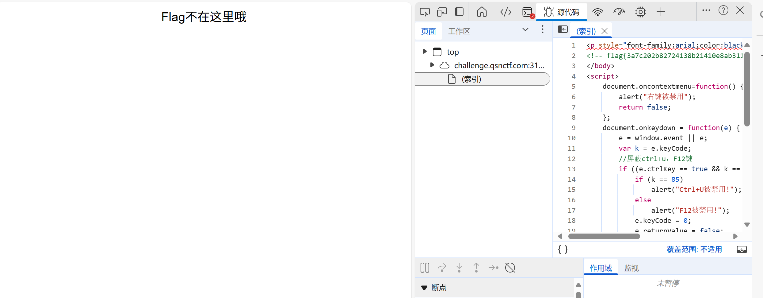Add more tools with plus icon
The width and height of the screenshot is (763, 298).
[x=661, y=12]
